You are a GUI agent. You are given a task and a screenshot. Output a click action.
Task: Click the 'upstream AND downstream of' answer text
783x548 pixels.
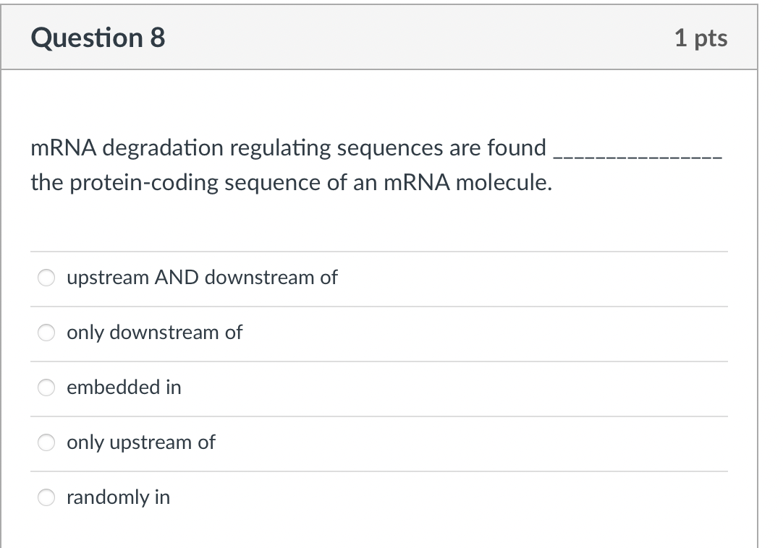[x=202, y=278]
